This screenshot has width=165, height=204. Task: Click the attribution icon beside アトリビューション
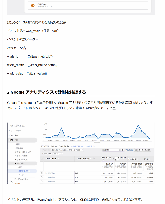tap(12, 181)
